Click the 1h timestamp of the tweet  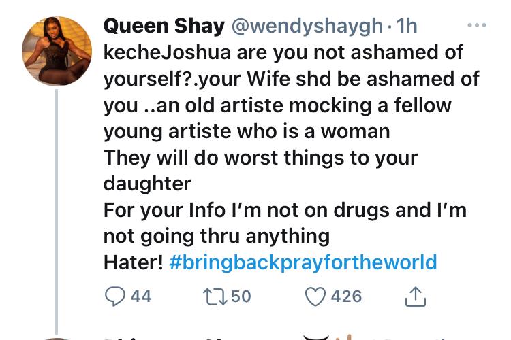[x=407, y=26]
